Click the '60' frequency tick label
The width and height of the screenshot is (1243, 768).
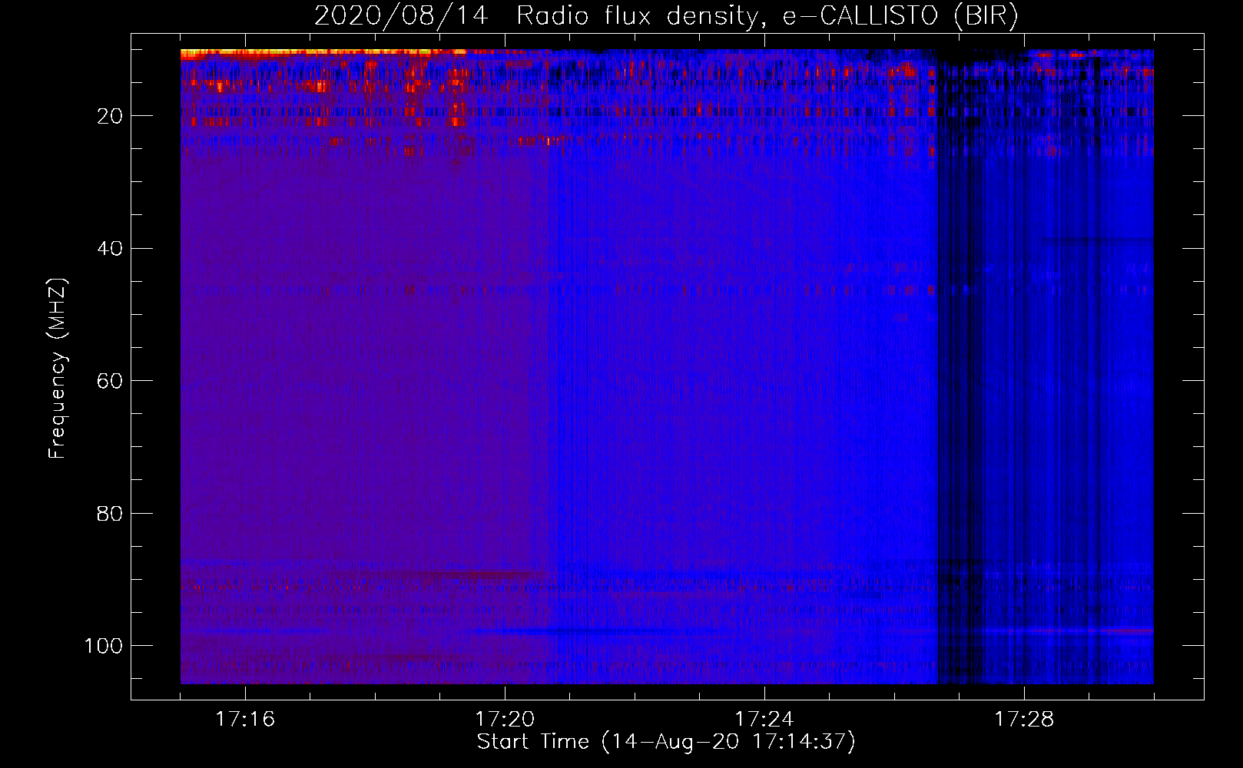(x=111, y=381)
